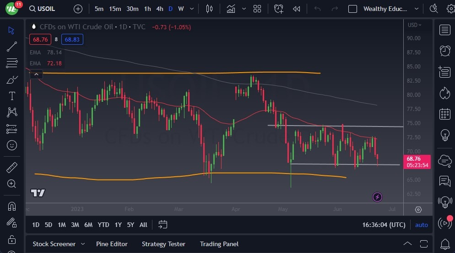The image size is (455, 253).
Task: Select the measure ruler tool
Action: [x=12, y=168]
